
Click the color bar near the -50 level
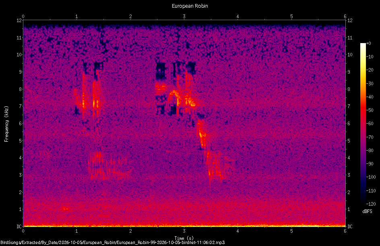[x=363, y=110]
